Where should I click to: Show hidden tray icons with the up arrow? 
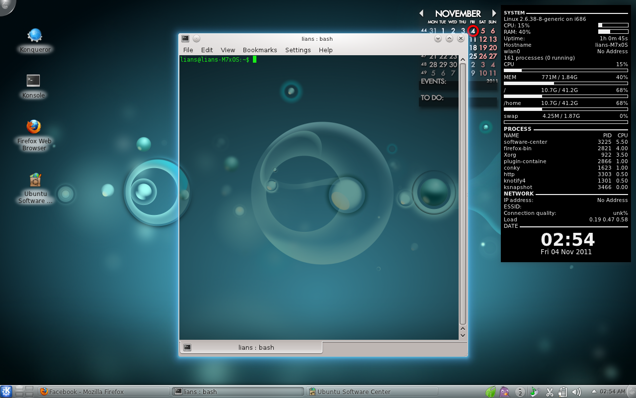(594, 392)
